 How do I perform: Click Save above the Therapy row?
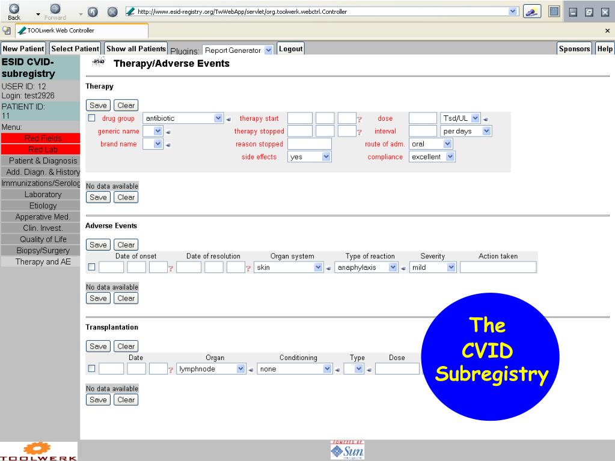98,105
